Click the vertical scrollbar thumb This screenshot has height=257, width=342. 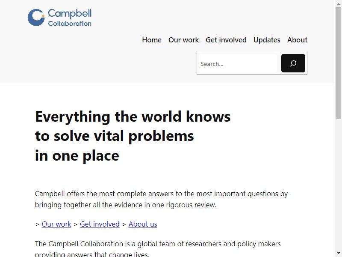coord(338,63)
